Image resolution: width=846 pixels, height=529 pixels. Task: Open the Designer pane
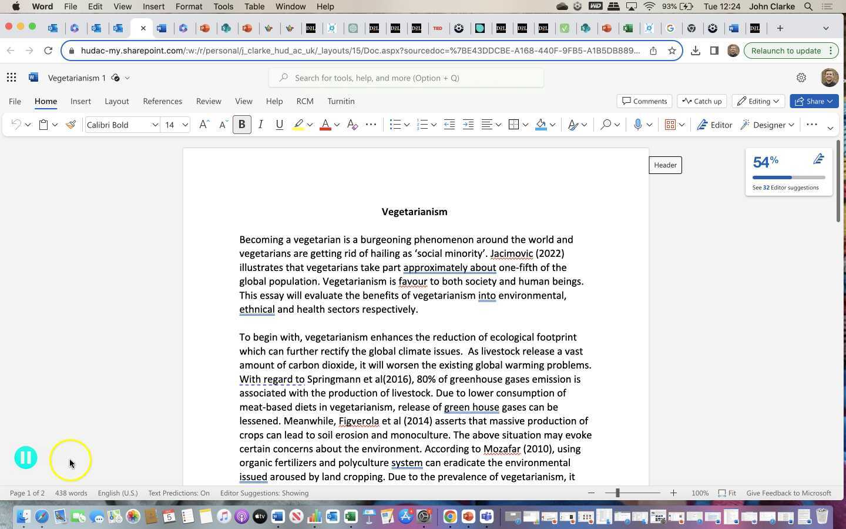pyautogui.click(x=765, y=125)
